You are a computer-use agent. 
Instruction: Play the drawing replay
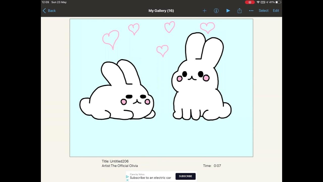click(228, 11)
